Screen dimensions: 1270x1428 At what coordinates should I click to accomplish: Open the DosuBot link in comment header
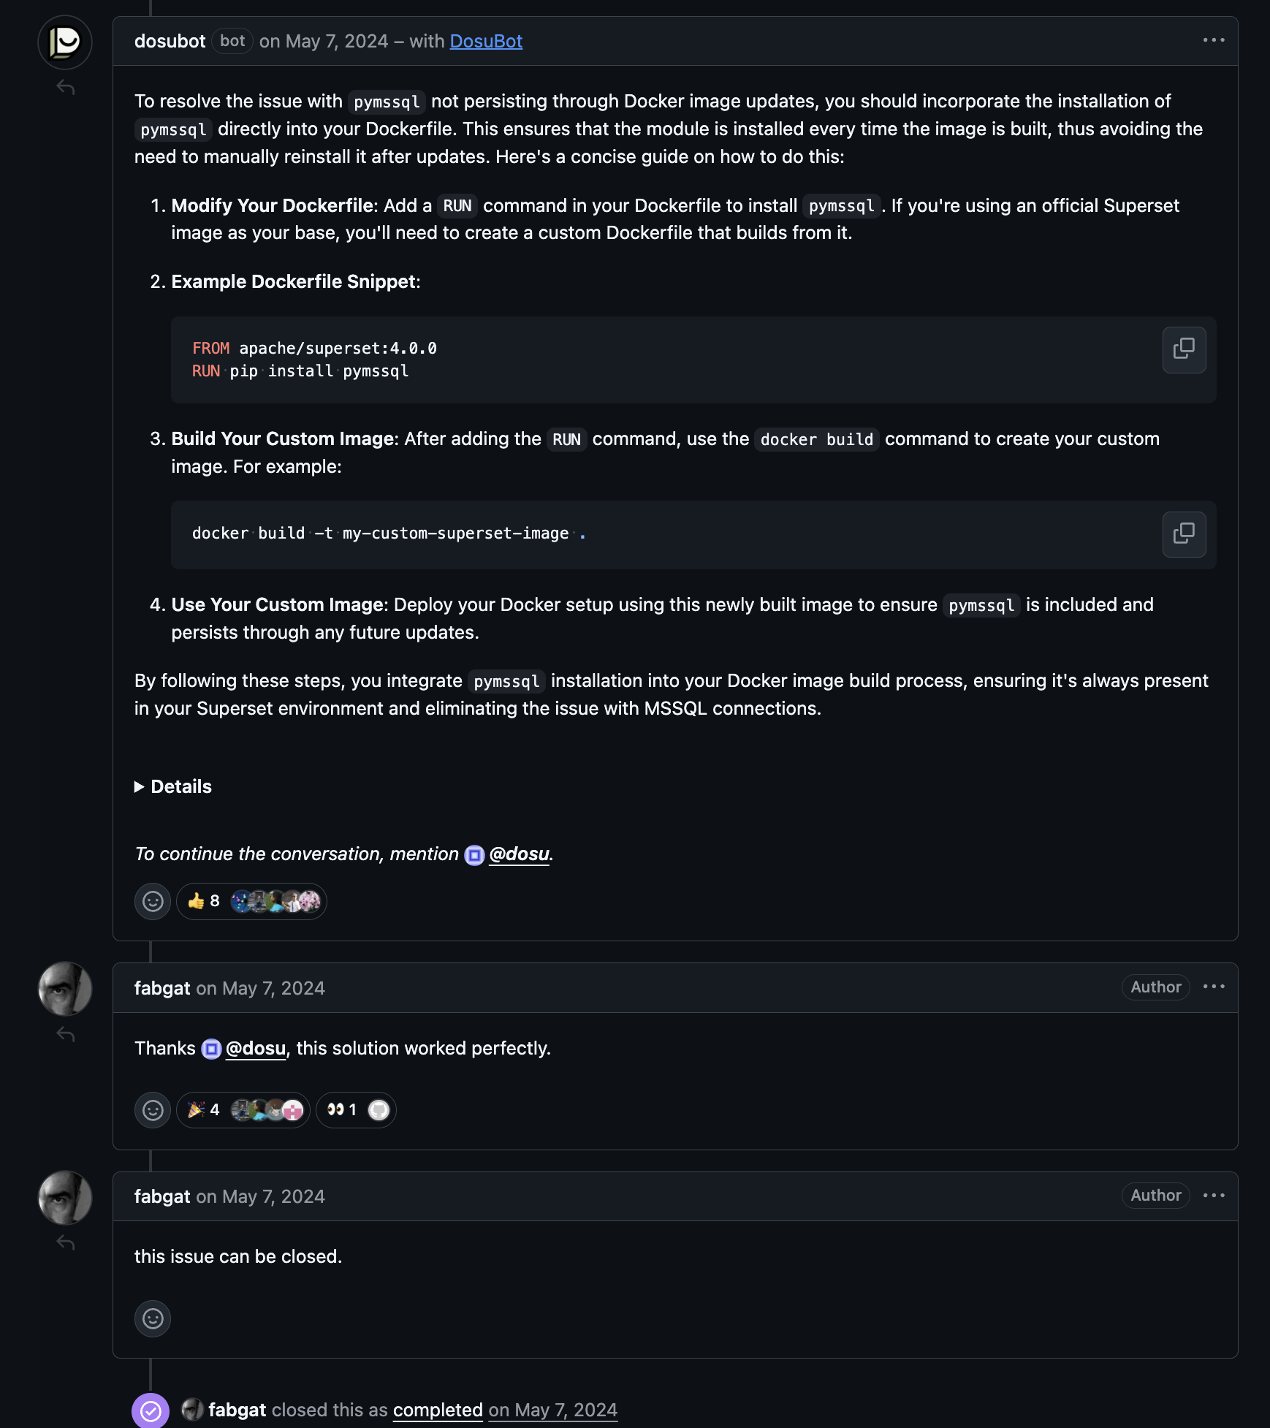tap(486, 42)
